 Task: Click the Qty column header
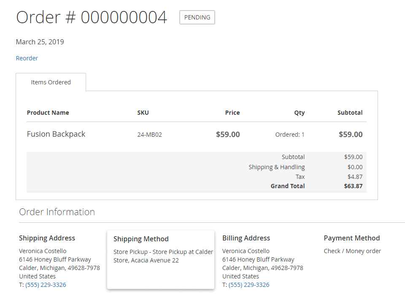[x=299, y=113]
